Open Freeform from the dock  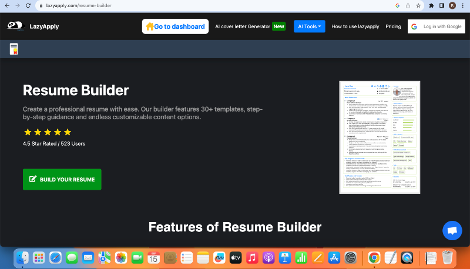tap(219, 258)
